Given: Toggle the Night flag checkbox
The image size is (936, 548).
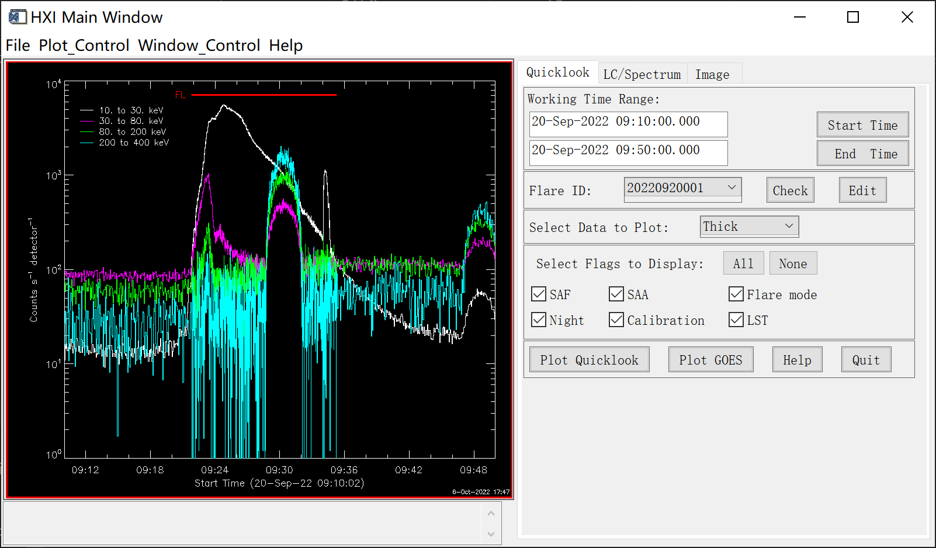Looking at the screenshot, I should coord(539,320).
